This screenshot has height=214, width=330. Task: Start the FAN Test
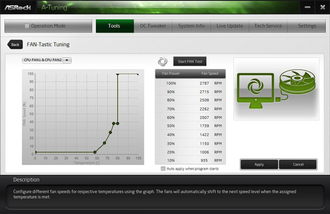coord(190,62)
